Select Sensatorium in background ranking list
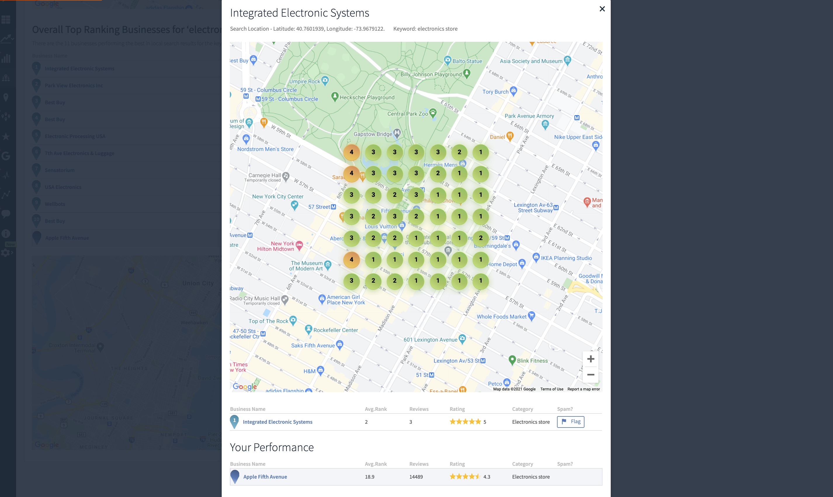The image size is (833, 497). pyautogui.click(x=60, y=170)
